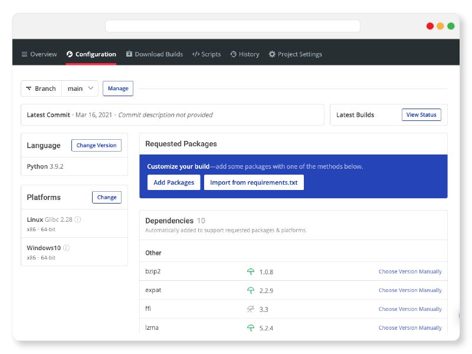Click the bzip2 package name
472x354 pixels.
153,271
